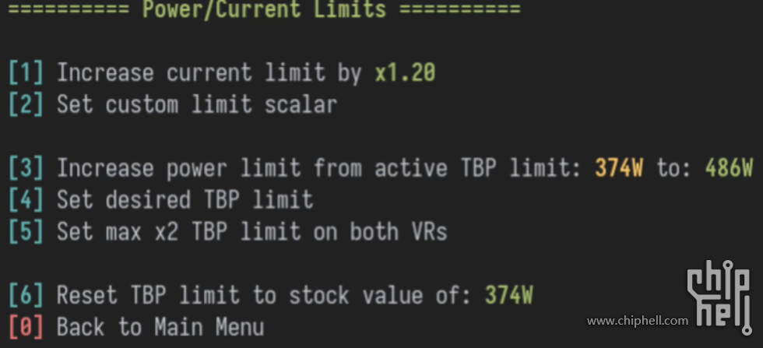Click the 374W active TBP value

pyautogui.click(x=619, y=168)
